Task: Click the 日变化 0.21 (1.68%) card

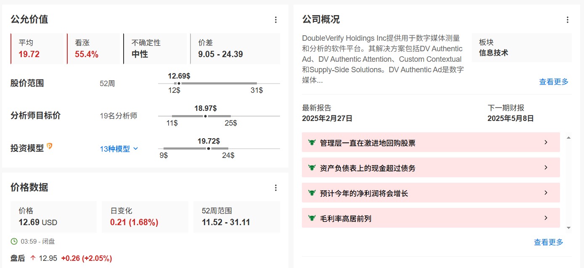Action: 145,217
